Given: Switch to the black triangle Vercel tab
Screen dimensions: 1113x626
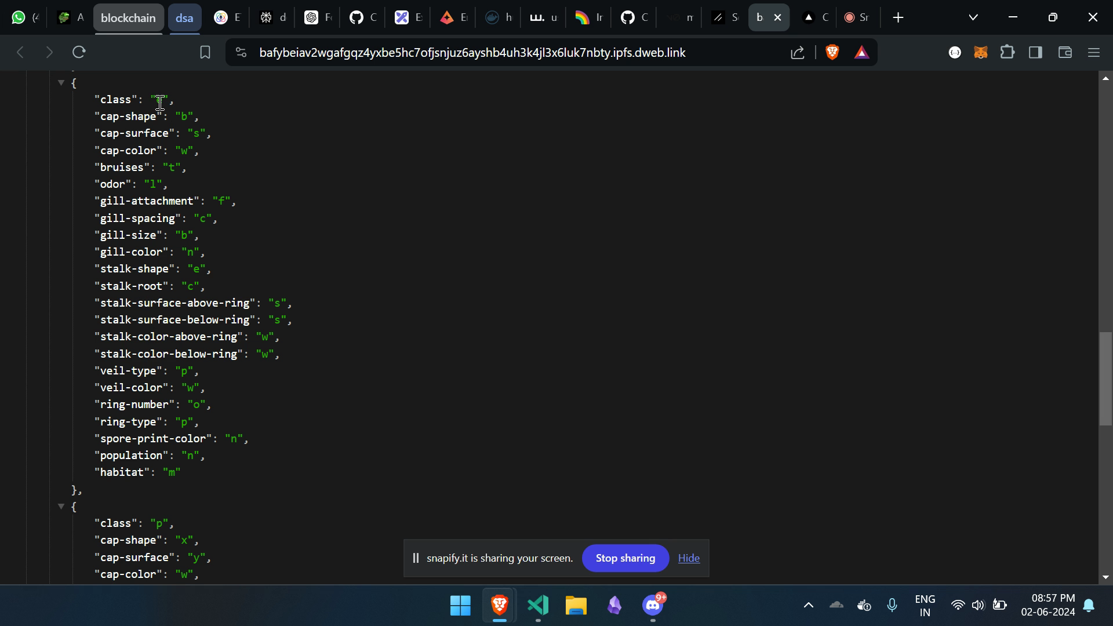Looking at the screenshot, I should [x=814, y=18].
